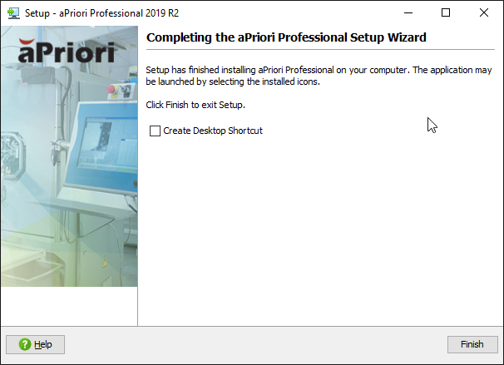This screenshot has width=504, height=365.
Task: Close the Setup wizard window
Action: 484,12
